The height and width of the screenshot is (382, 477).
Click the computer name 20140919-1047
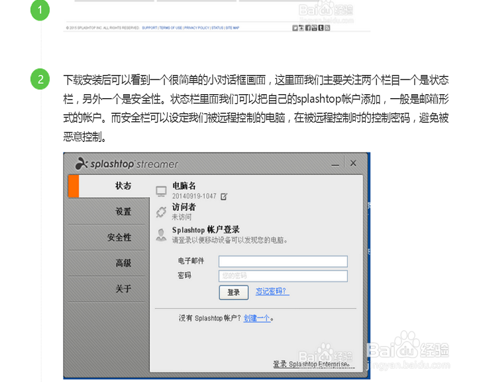tap(194, 196)
